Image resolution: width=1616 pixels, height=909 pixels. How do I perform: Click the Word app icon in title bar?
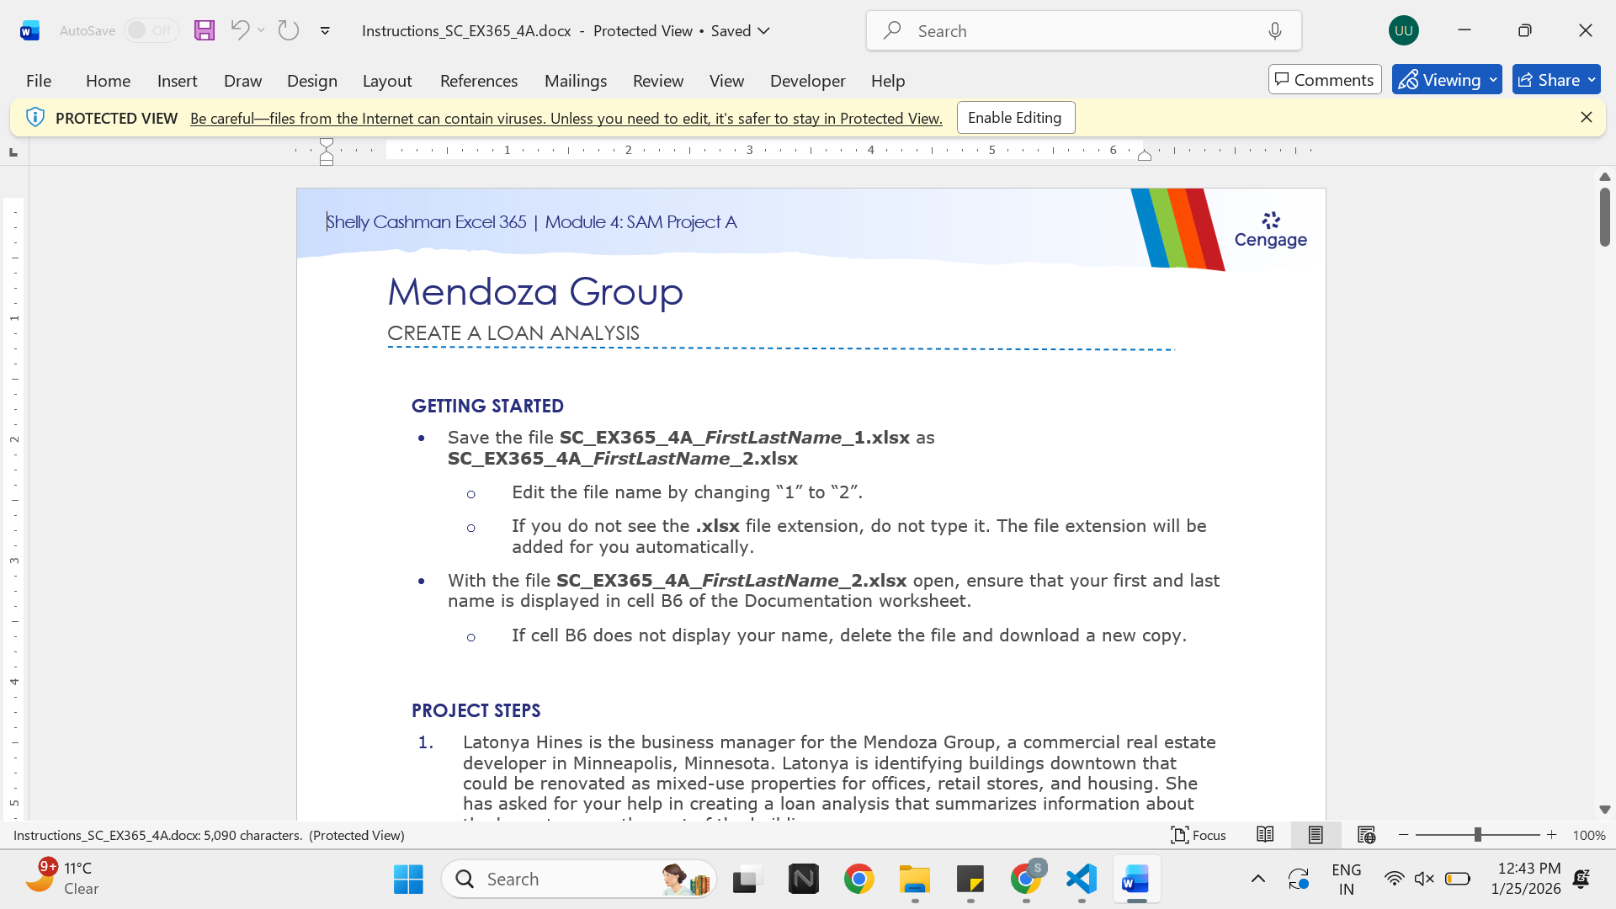click(29, 31)
